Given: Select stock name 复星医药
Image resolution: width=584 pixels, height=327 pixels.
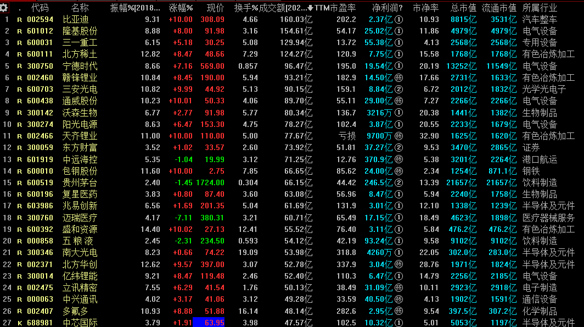Looking at the screenshot, I should point(80,194).
